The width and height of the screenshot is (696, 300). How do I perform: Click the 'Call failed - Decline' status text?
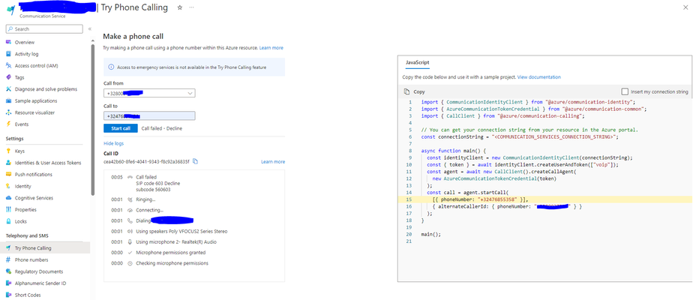pyautogui.click(x=161, y=128)
